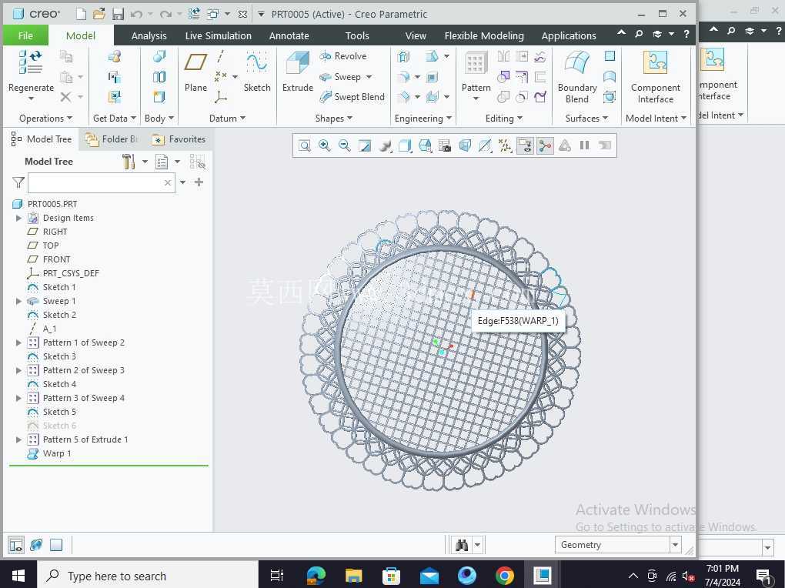Open the Shapes group dropdown

[x=334, y=119]
